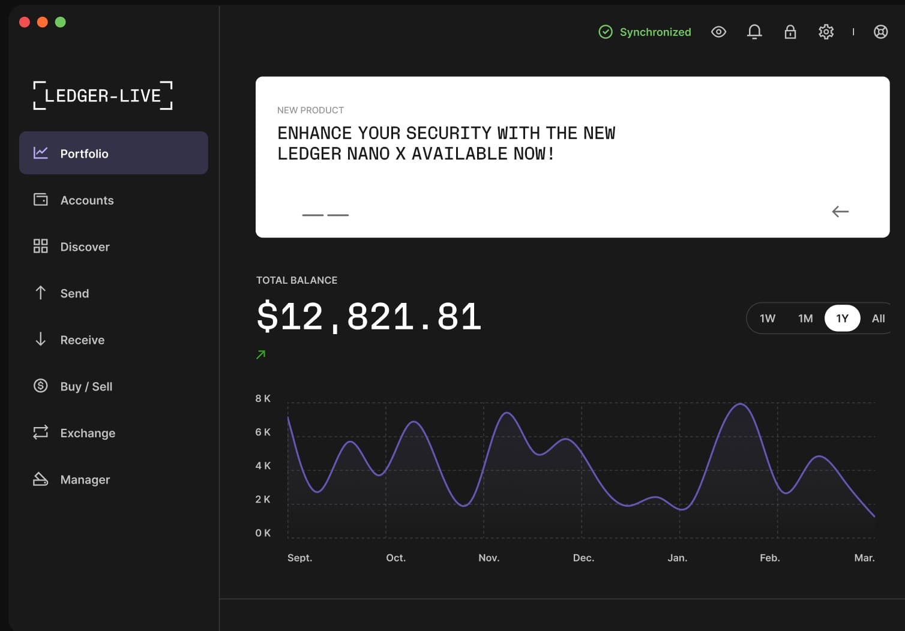Click the 2 K axis value

(263, 499)
